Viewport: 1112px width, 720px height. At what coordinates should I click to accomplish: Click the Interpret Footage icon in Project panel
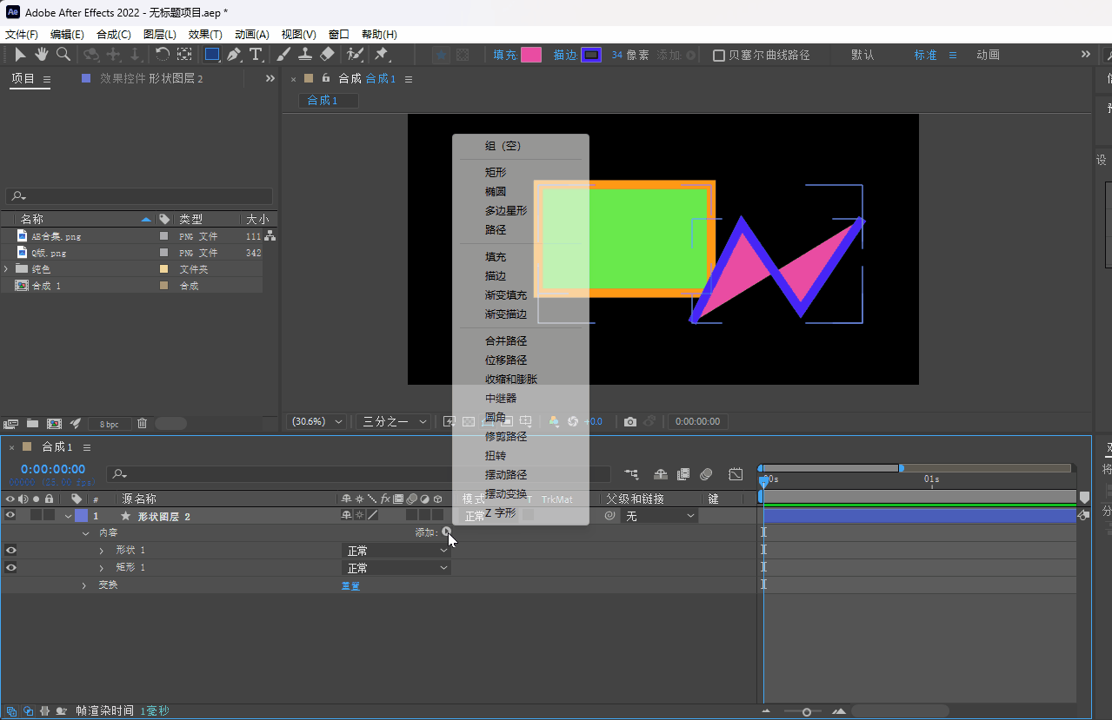11,424
